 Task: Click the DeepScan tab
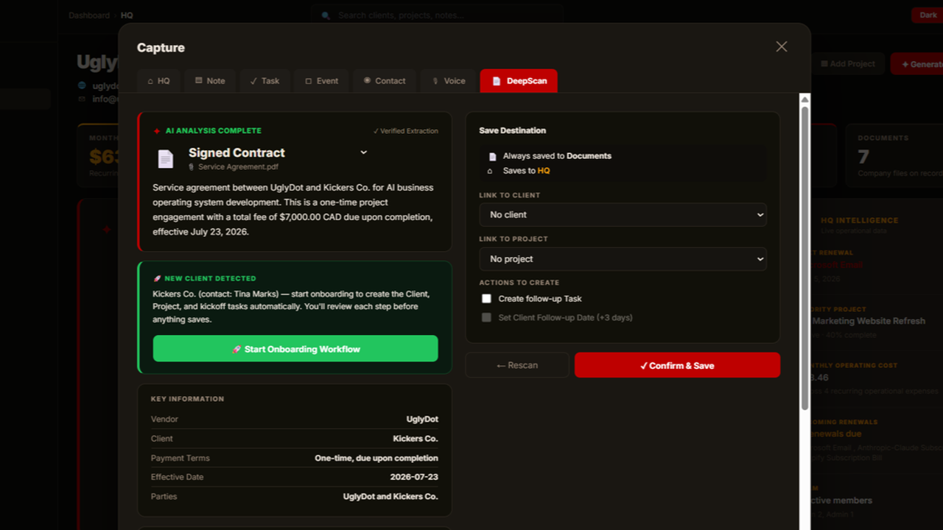tap(519, 81)
